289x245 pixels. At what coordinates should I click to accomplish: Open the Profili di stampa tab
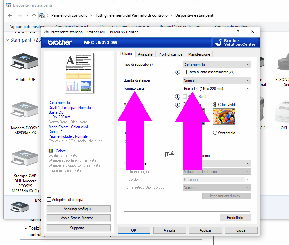coord(170,54)
